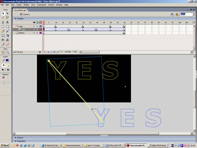The height and width of the screenshot is (148, 197).
Task: Click the delete layer trash icon
Action: coord(40,52)
